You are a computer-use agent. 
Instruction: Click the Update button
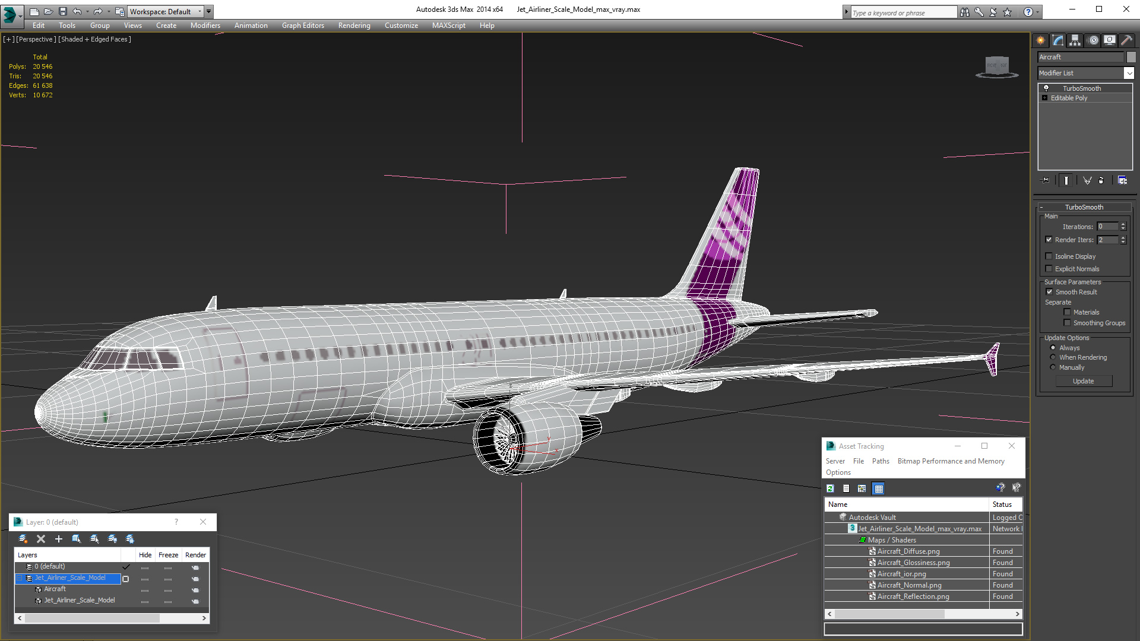(x=1084, y=381)
